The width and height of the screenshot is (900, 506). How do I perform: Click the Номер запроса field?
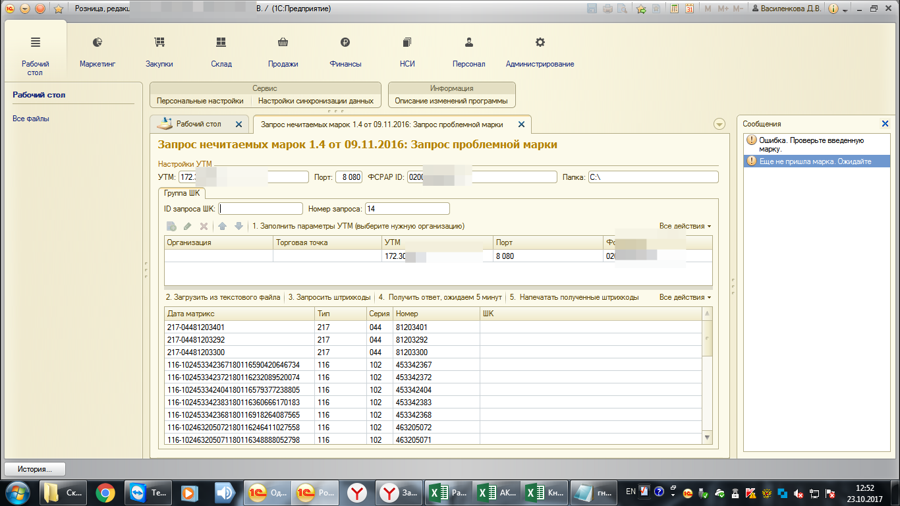pyautogui.click(x=407, y=208)
